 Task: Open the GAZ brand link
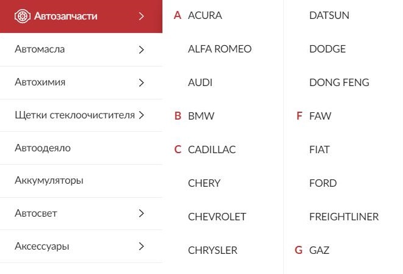[319, 250]
